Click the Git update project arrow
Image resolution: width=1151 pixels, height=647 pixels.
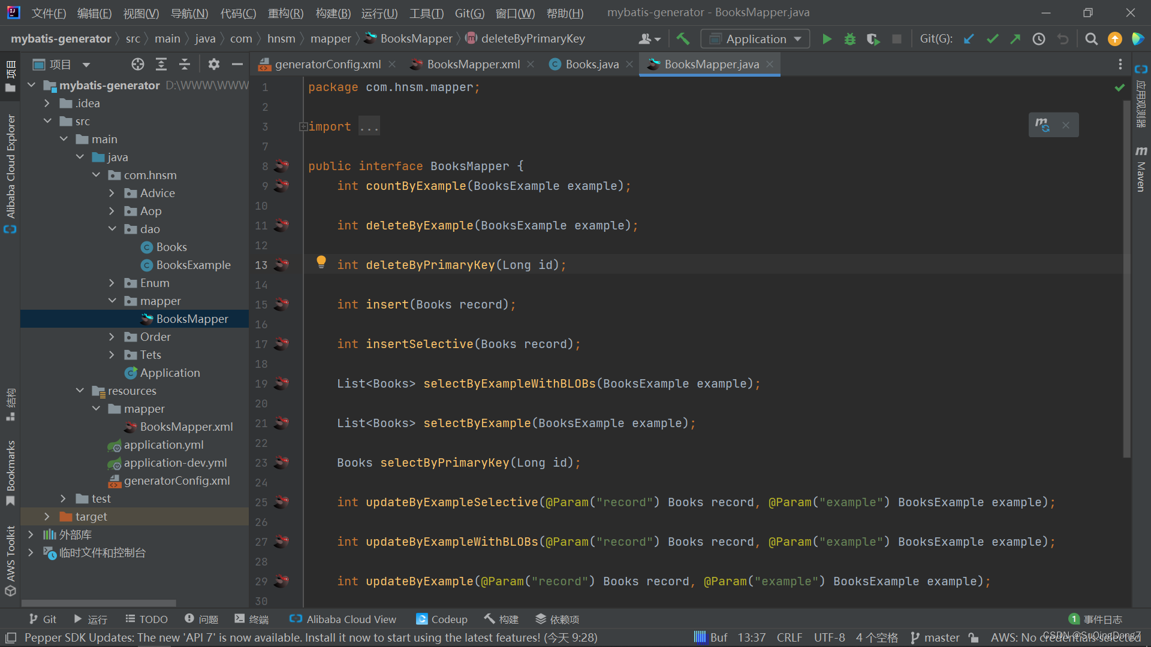pyautogui.click(x=969, y=39)
